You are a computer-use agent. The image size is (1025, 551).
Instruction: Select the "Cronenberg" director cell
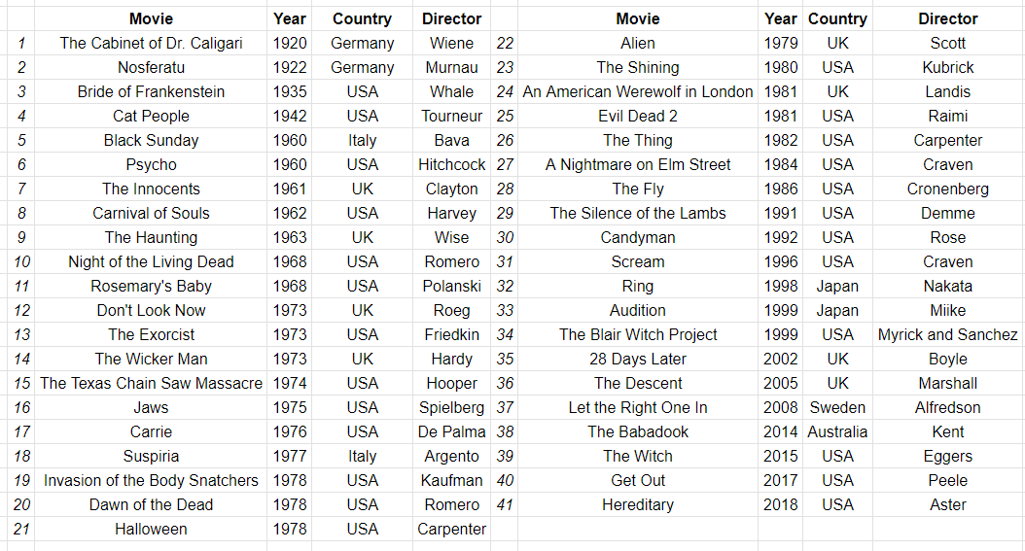tap(947, 189)
